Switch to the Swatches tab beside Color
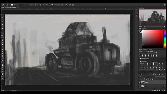167x94 pixels. click(x=144, y=29)
